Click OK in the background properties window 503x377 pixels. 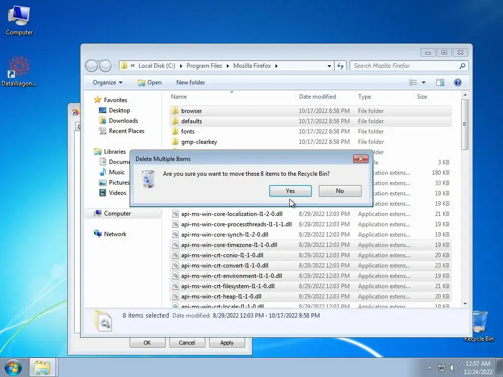tap(147, 342)
